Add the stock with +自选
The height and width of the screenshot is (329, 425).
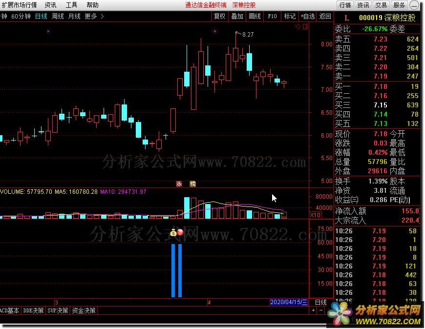[x=308, y=16]
